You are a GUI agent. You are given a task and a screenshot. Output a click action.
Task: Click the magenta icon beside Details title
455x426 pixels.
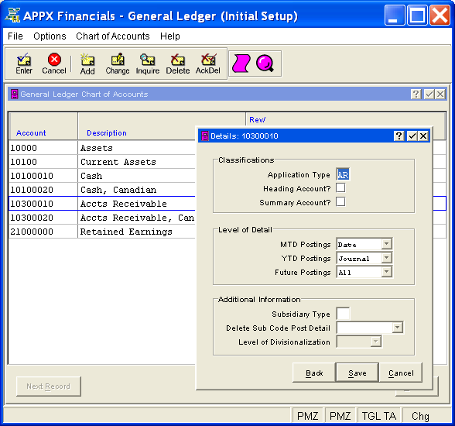point(205,136)
